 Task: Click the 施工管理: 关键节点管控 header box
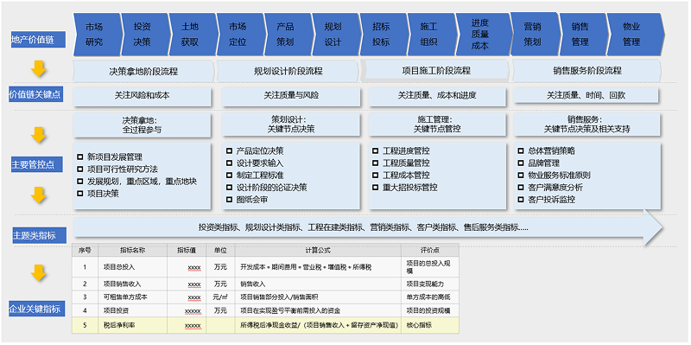[x=437, y=125]
